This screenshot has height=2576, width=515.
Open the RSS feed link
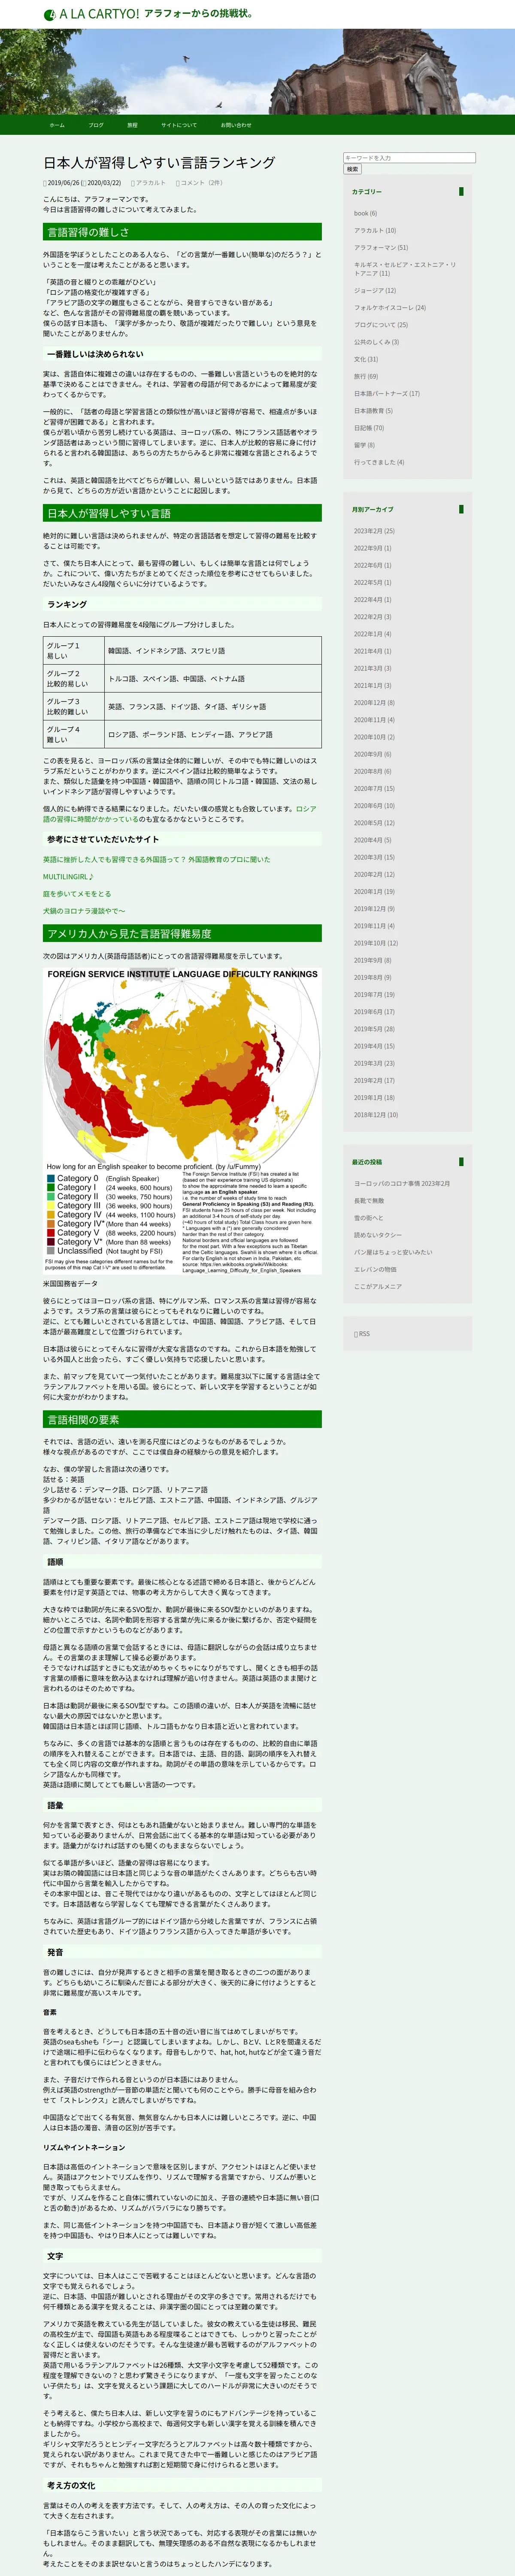click(x=362, y=1333)
